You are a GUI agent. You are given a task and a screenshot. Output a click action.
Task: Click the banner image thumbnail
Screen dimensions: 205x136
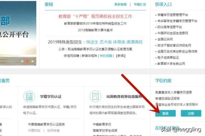[x=18, y=33]
